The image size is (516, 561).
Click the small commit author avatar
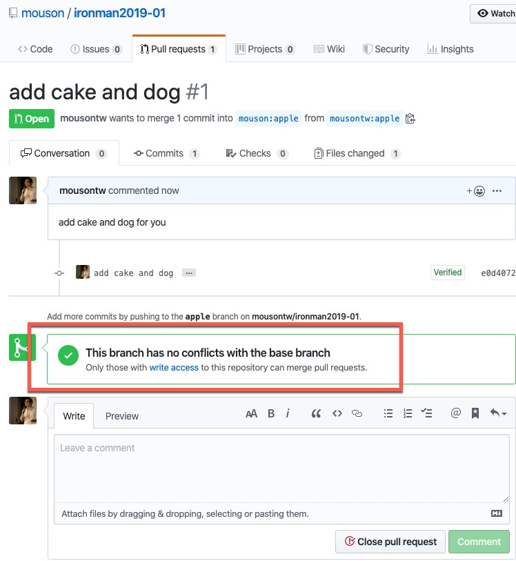point(83,272)
